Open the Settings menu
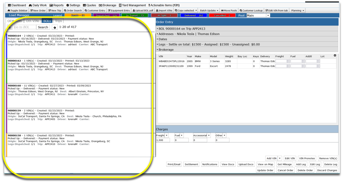This screenshot has height=186, width=343. 73,5
